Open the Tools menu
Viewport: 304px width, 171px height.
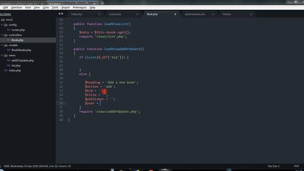tap(55, 8)
